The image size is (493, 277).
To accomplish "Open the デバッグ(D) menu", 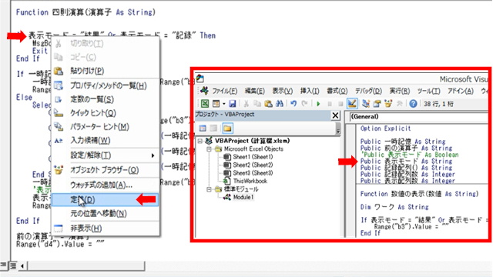I will coord(368,91).
